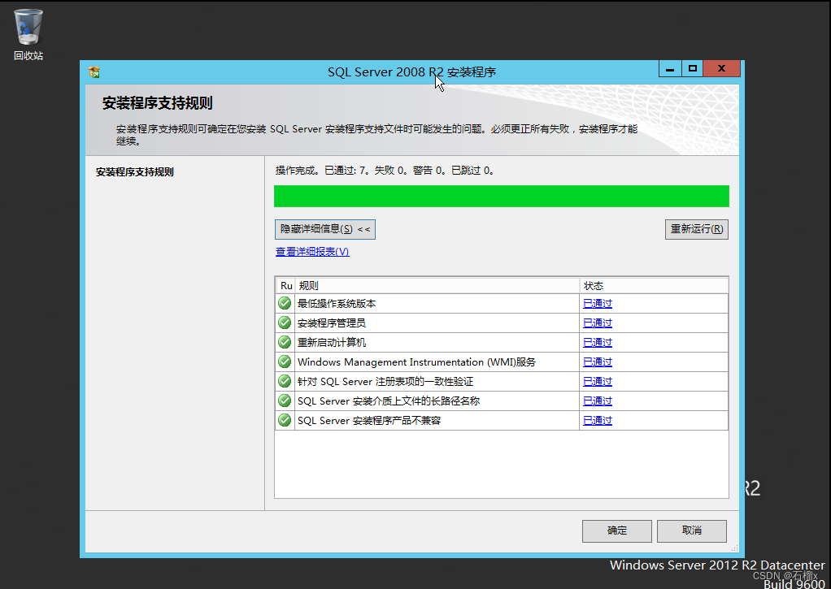Image resolution: width=831 pixels, height=589 pixels.
Task: Open 已通过 link for WMI服务 row
Action: coord(598,362)
